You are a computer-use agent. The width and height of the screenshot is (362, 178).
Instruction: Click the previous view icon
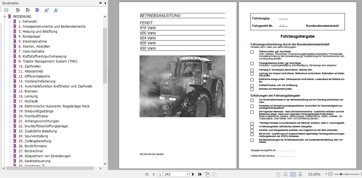pos(207,174)
